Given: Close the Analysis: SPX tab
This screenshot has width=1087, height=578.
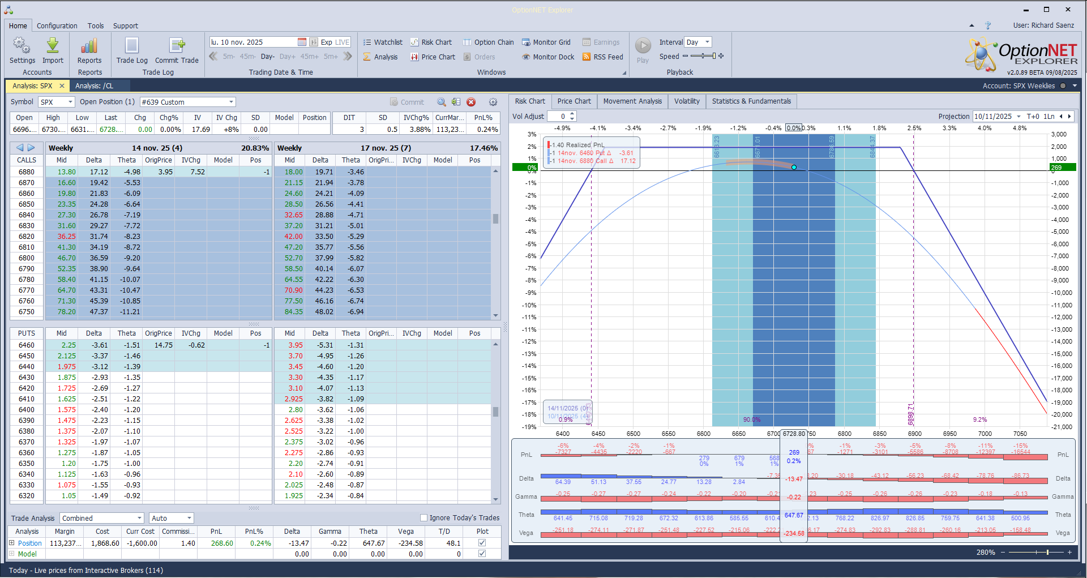Looking at the screenshot, I should (62, 86).
